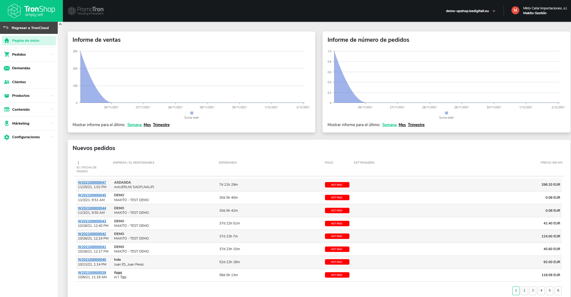Click the PromoTron logo icon
Viewport: 571px width, 297px height.
pyautogui.click(x=72, y=11)
